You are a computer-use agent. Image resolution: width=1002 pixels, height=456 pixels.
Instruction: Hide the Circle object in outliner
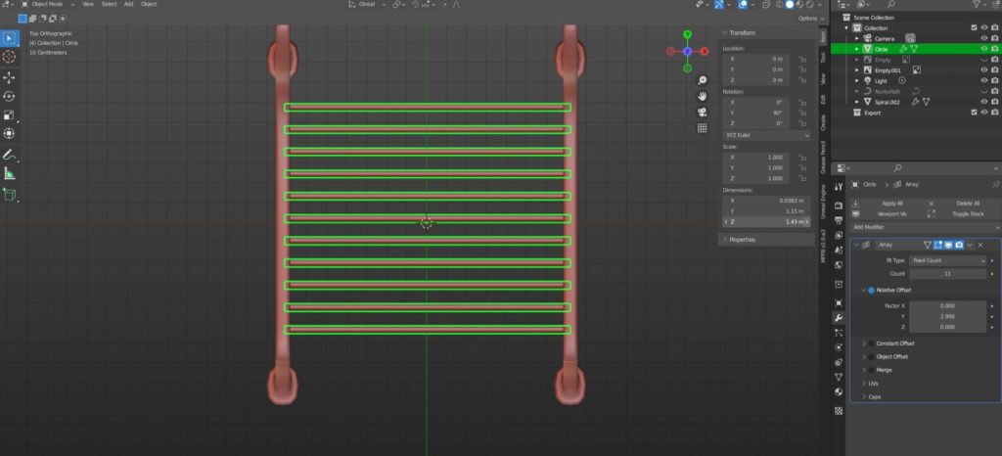(x=983, y=49)
